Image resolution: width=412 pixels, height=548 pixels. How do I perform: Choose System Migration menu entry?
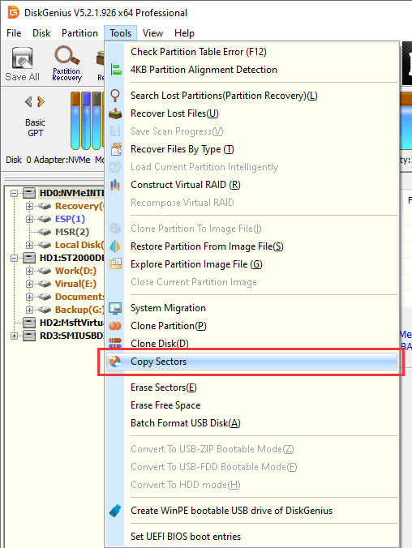(x=251, y=308)
